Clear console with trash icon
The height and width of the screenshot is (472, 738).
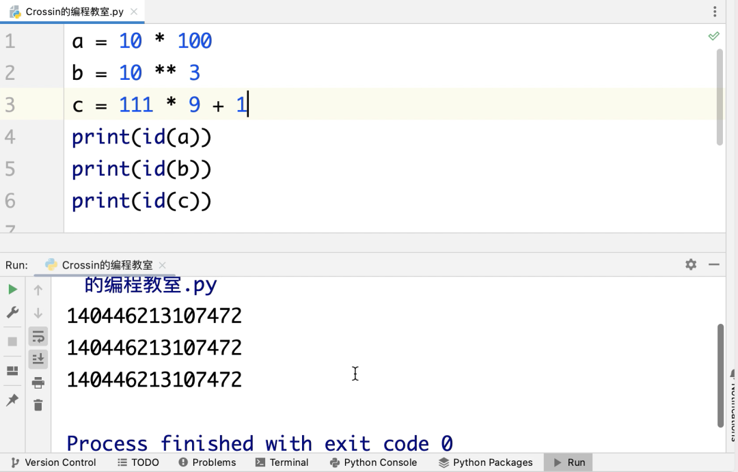pyautogui.click(x=38, y=404)
